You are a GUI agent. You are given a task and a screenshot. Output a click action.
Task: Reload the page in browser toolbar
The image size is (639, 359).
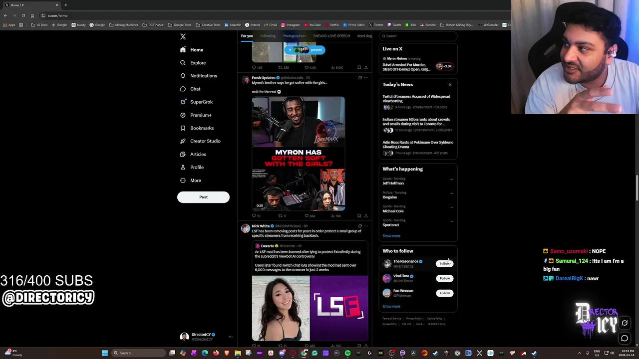23,15
